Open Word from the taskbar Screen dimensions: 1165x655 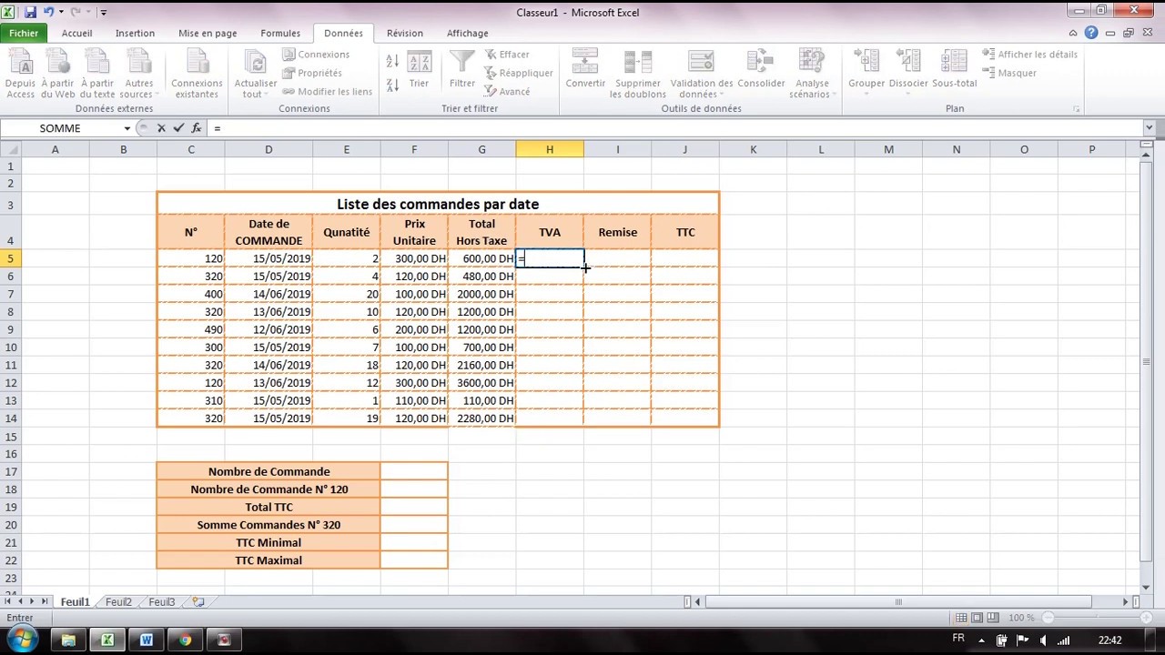147,640
